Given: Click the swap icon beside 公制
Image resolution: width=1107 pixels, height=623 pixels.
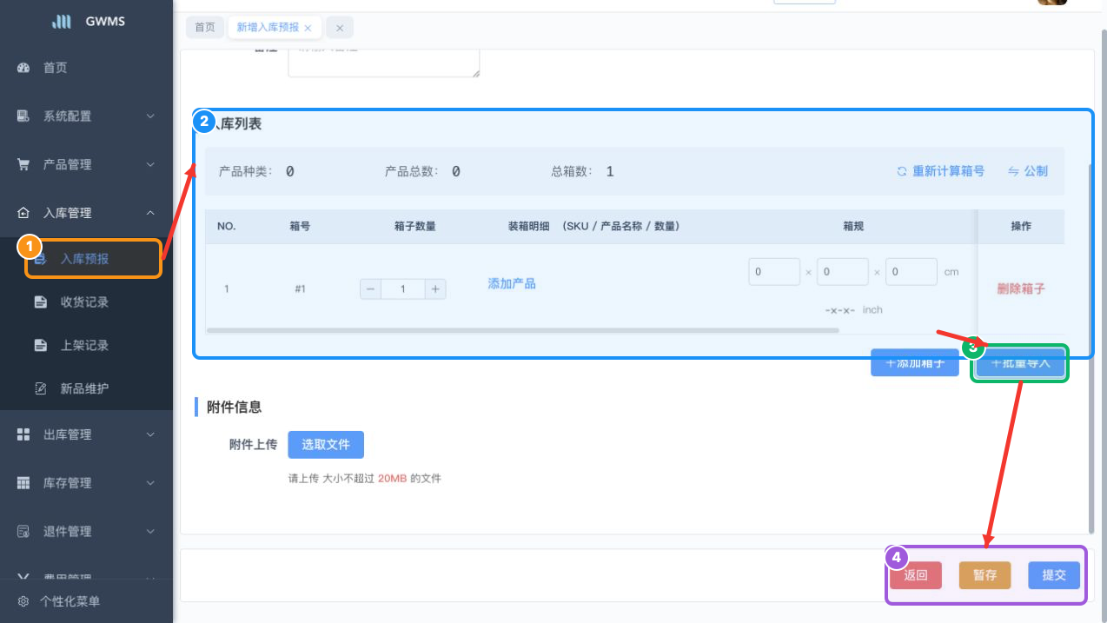Looking at the screenshot, I should (1013, 171).
